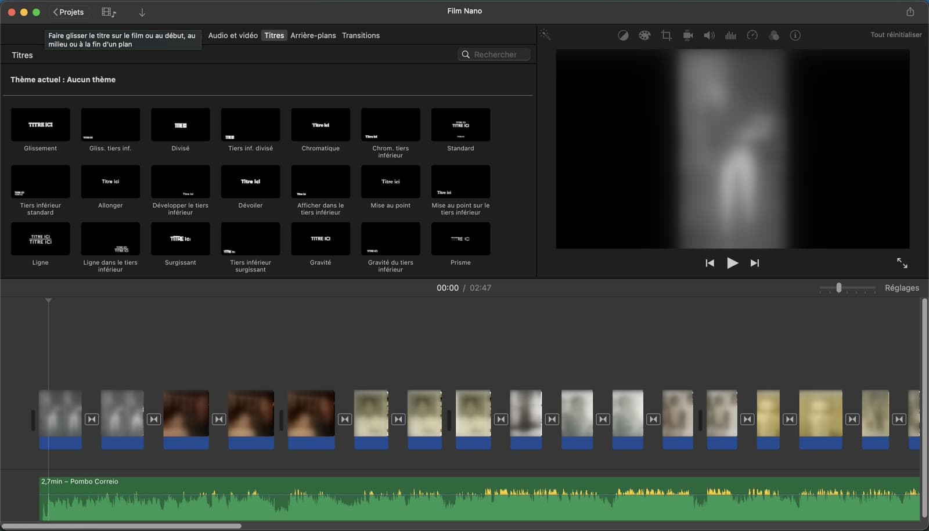Open the Réglages timeline settings

click(902, 288)
